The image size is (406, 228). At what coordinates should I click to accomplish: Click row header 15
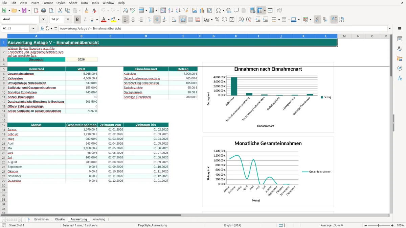(x=4, y=116)
